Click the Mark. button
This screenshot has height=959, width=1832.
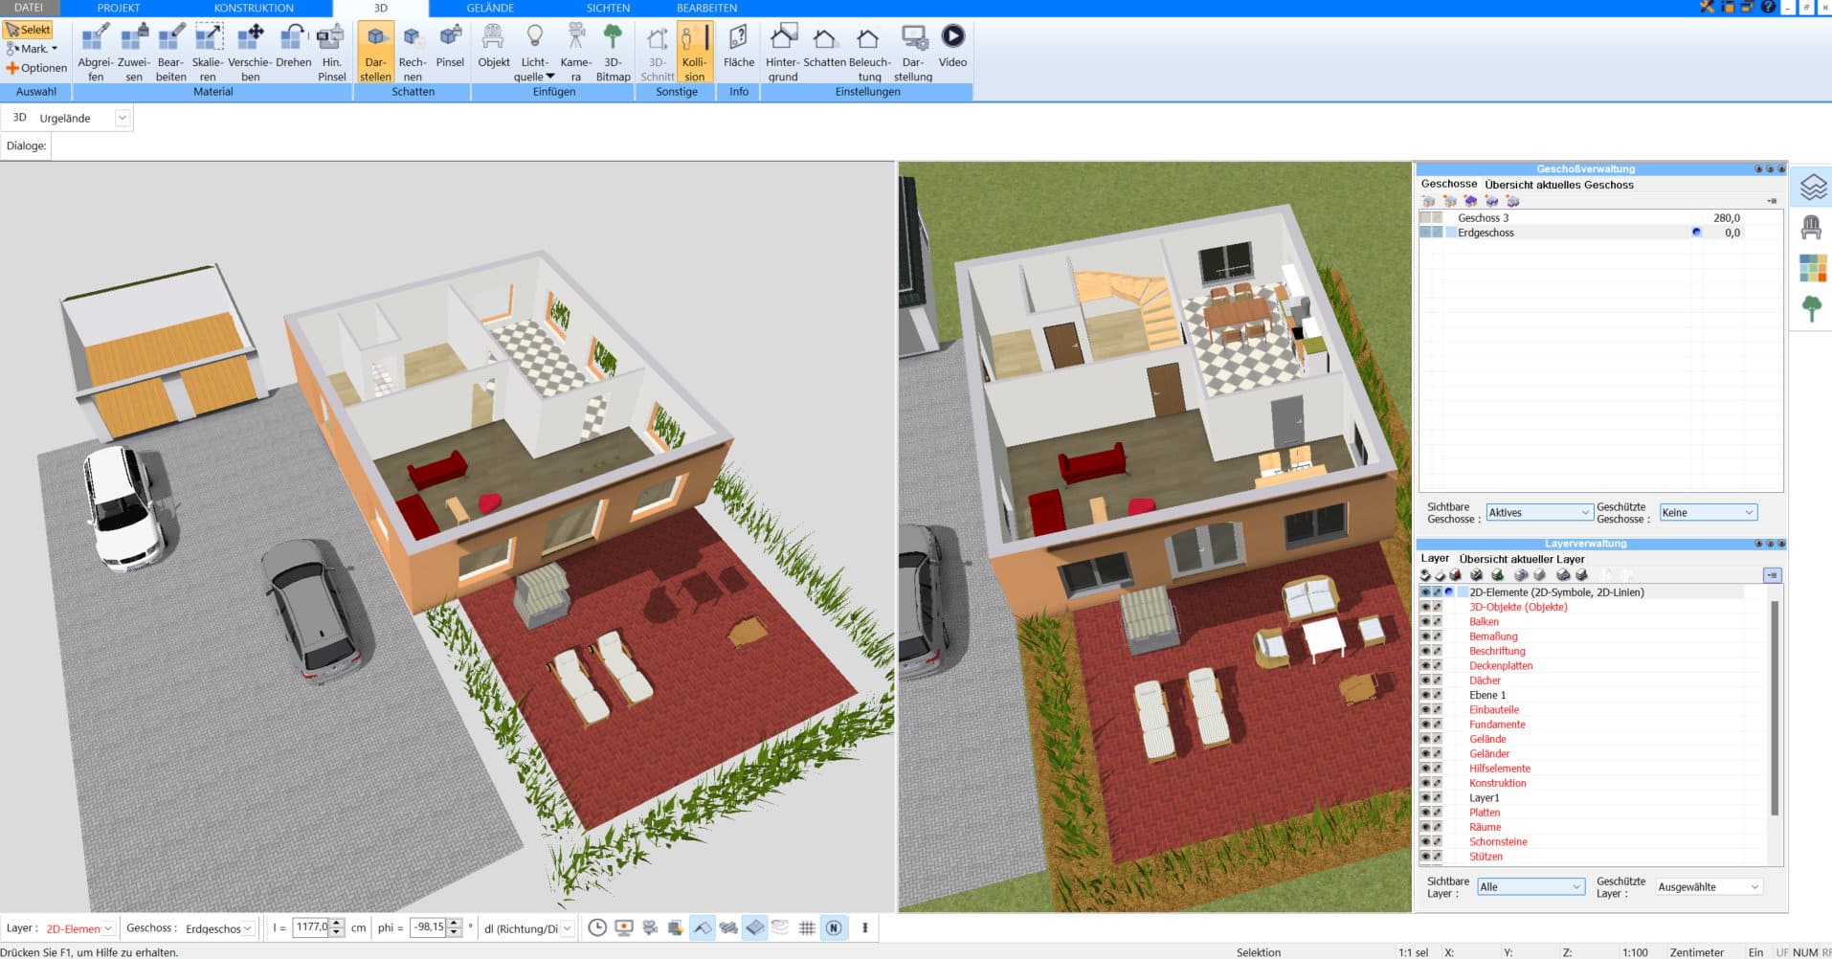click(32, 49)
